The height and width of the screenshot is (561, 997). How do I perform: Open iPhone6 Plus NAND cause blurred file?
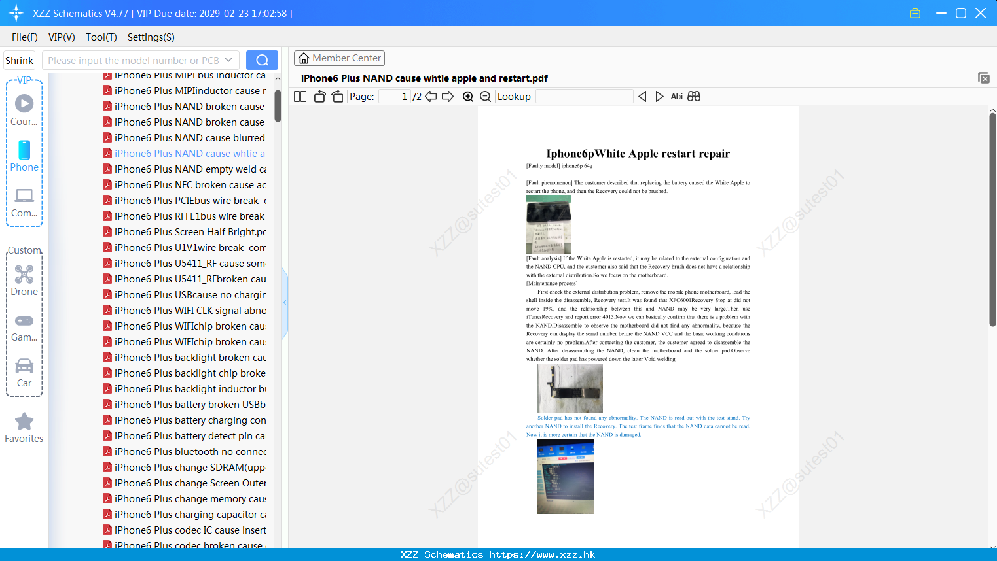[185, 138]
